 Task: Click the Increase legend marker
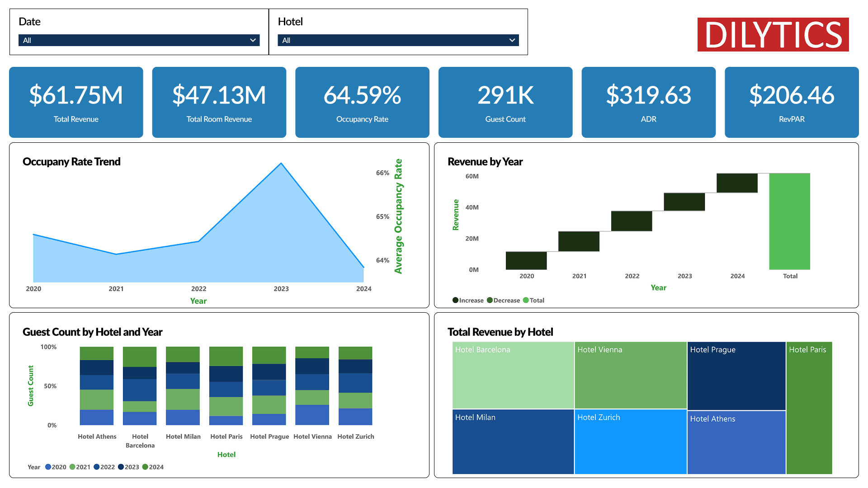click(455, 300)
